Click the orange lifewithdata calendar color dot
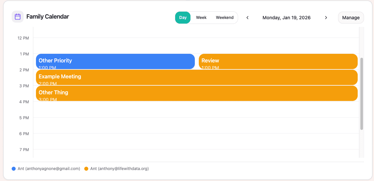Viewport: 374px width, 181px height. click(86, 169)
